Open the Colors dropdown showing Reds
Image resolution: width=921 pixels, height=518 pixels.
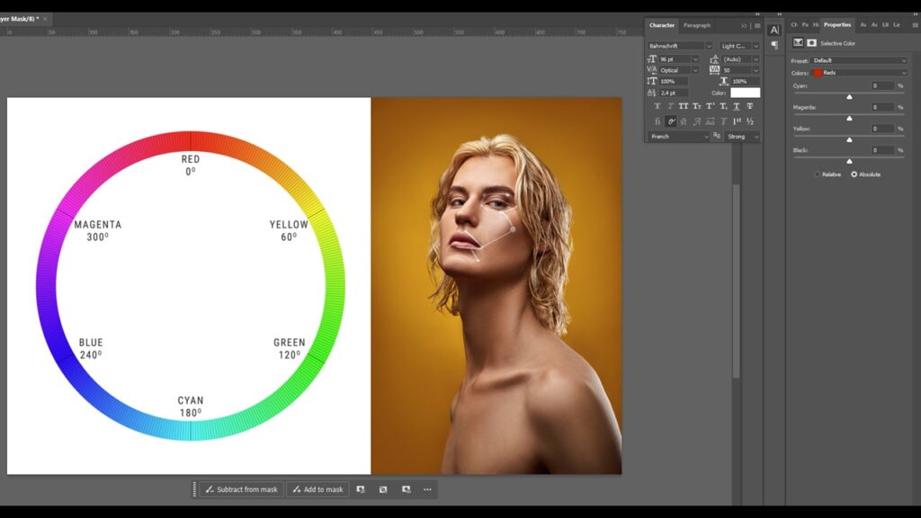(x=860, y=73)
